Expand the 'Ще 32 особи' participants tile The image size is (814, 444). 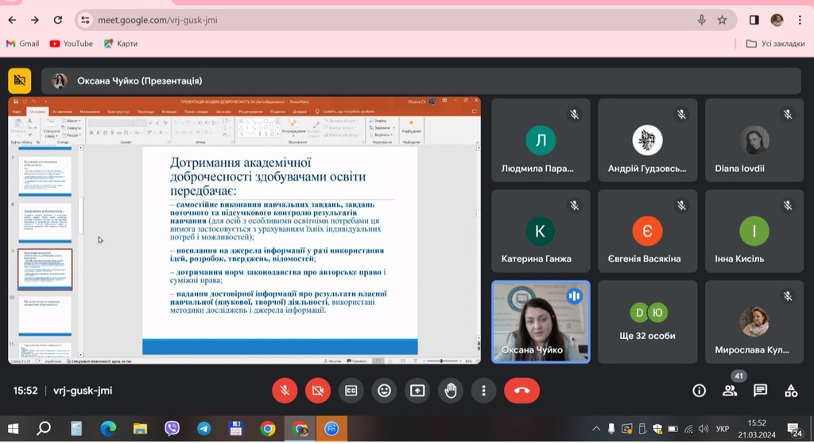click(647, 321)
